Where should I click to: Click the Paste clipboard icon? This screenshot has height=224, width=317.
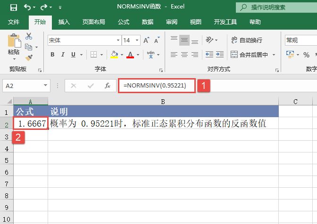(x=14, y=42)
